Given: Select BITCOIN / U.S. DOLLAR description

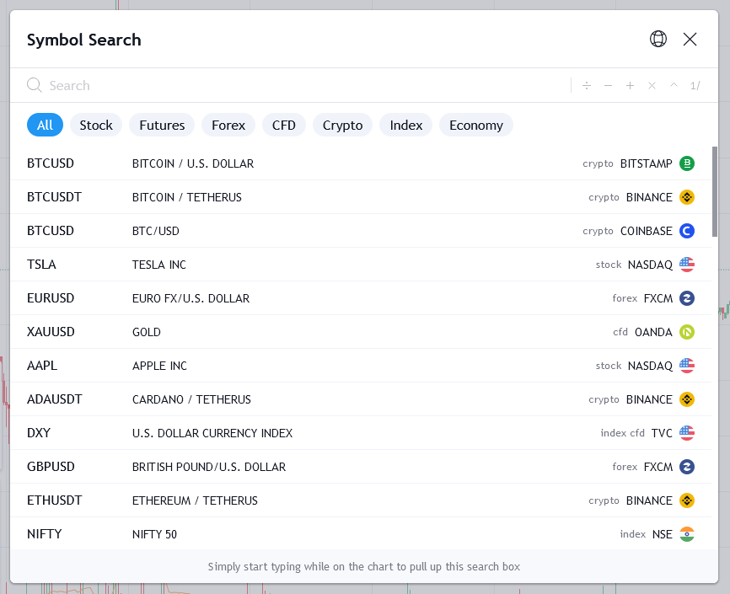Looking at the screenshot, I should click(193, 163).
